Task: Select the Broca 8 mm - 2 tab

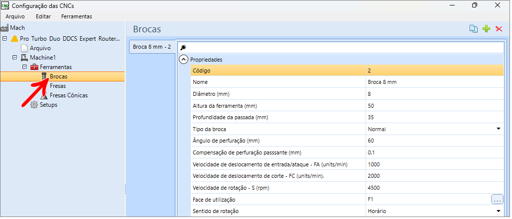Action: point(152,47)
